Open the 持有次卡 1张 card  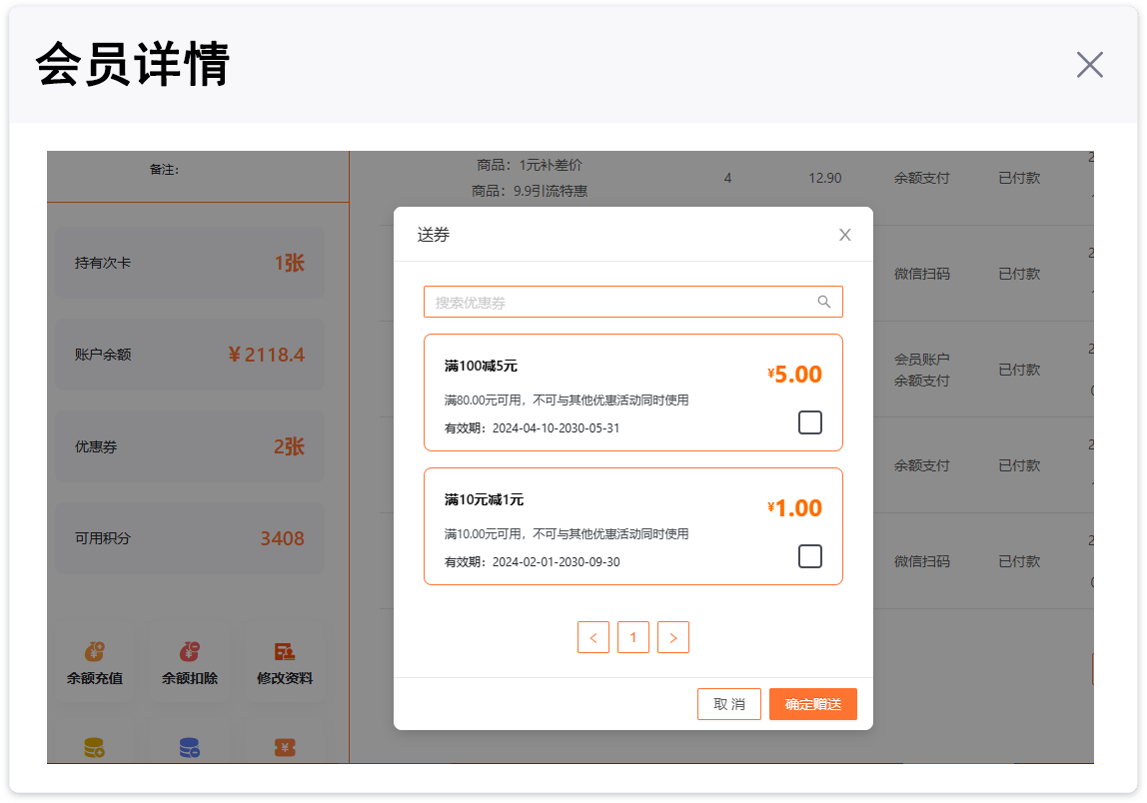189,264
